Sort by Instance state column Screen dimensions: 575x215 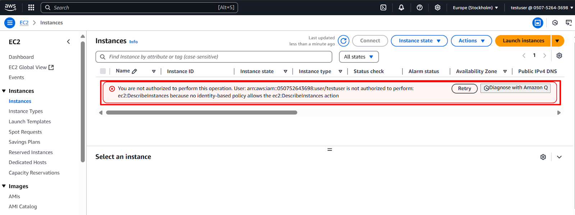tap(285, 71)
